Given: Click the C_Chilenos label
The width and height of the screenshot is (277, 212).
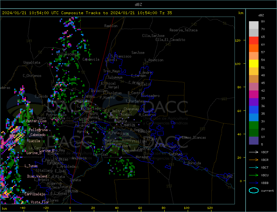Looking at the screenshot, I should click(32, 76).
